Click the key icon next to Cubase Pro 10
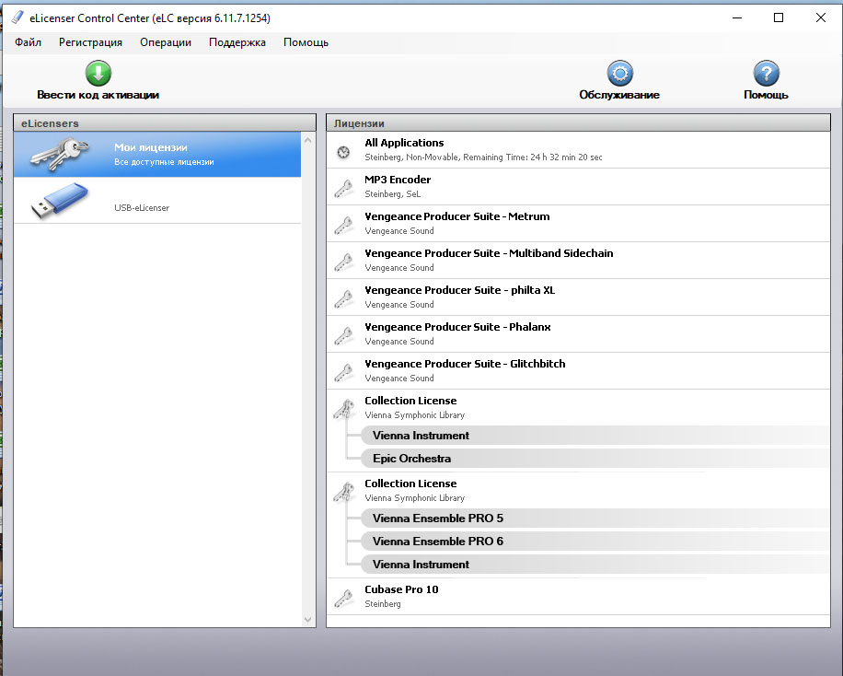 (343, 598)
